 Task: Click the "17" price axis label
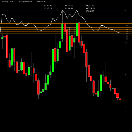pyautogui.click(x=127, y=26)
